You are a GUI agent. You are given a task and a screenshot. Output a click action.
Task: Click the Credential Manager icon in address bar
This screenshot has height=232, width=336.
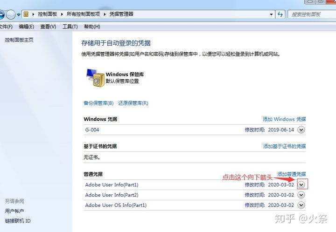tap(26, 14)
